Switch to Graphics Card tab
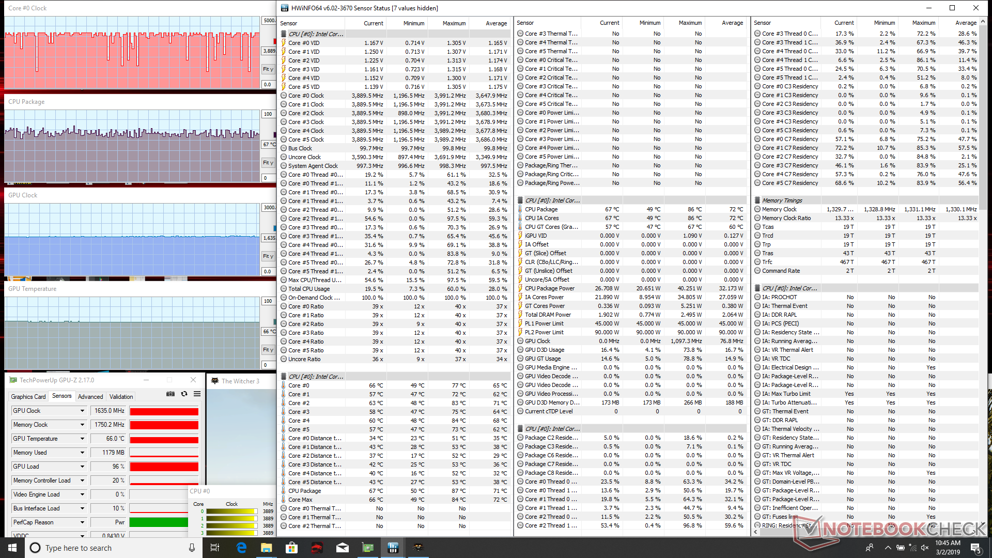992x558 pixels. 28,397
